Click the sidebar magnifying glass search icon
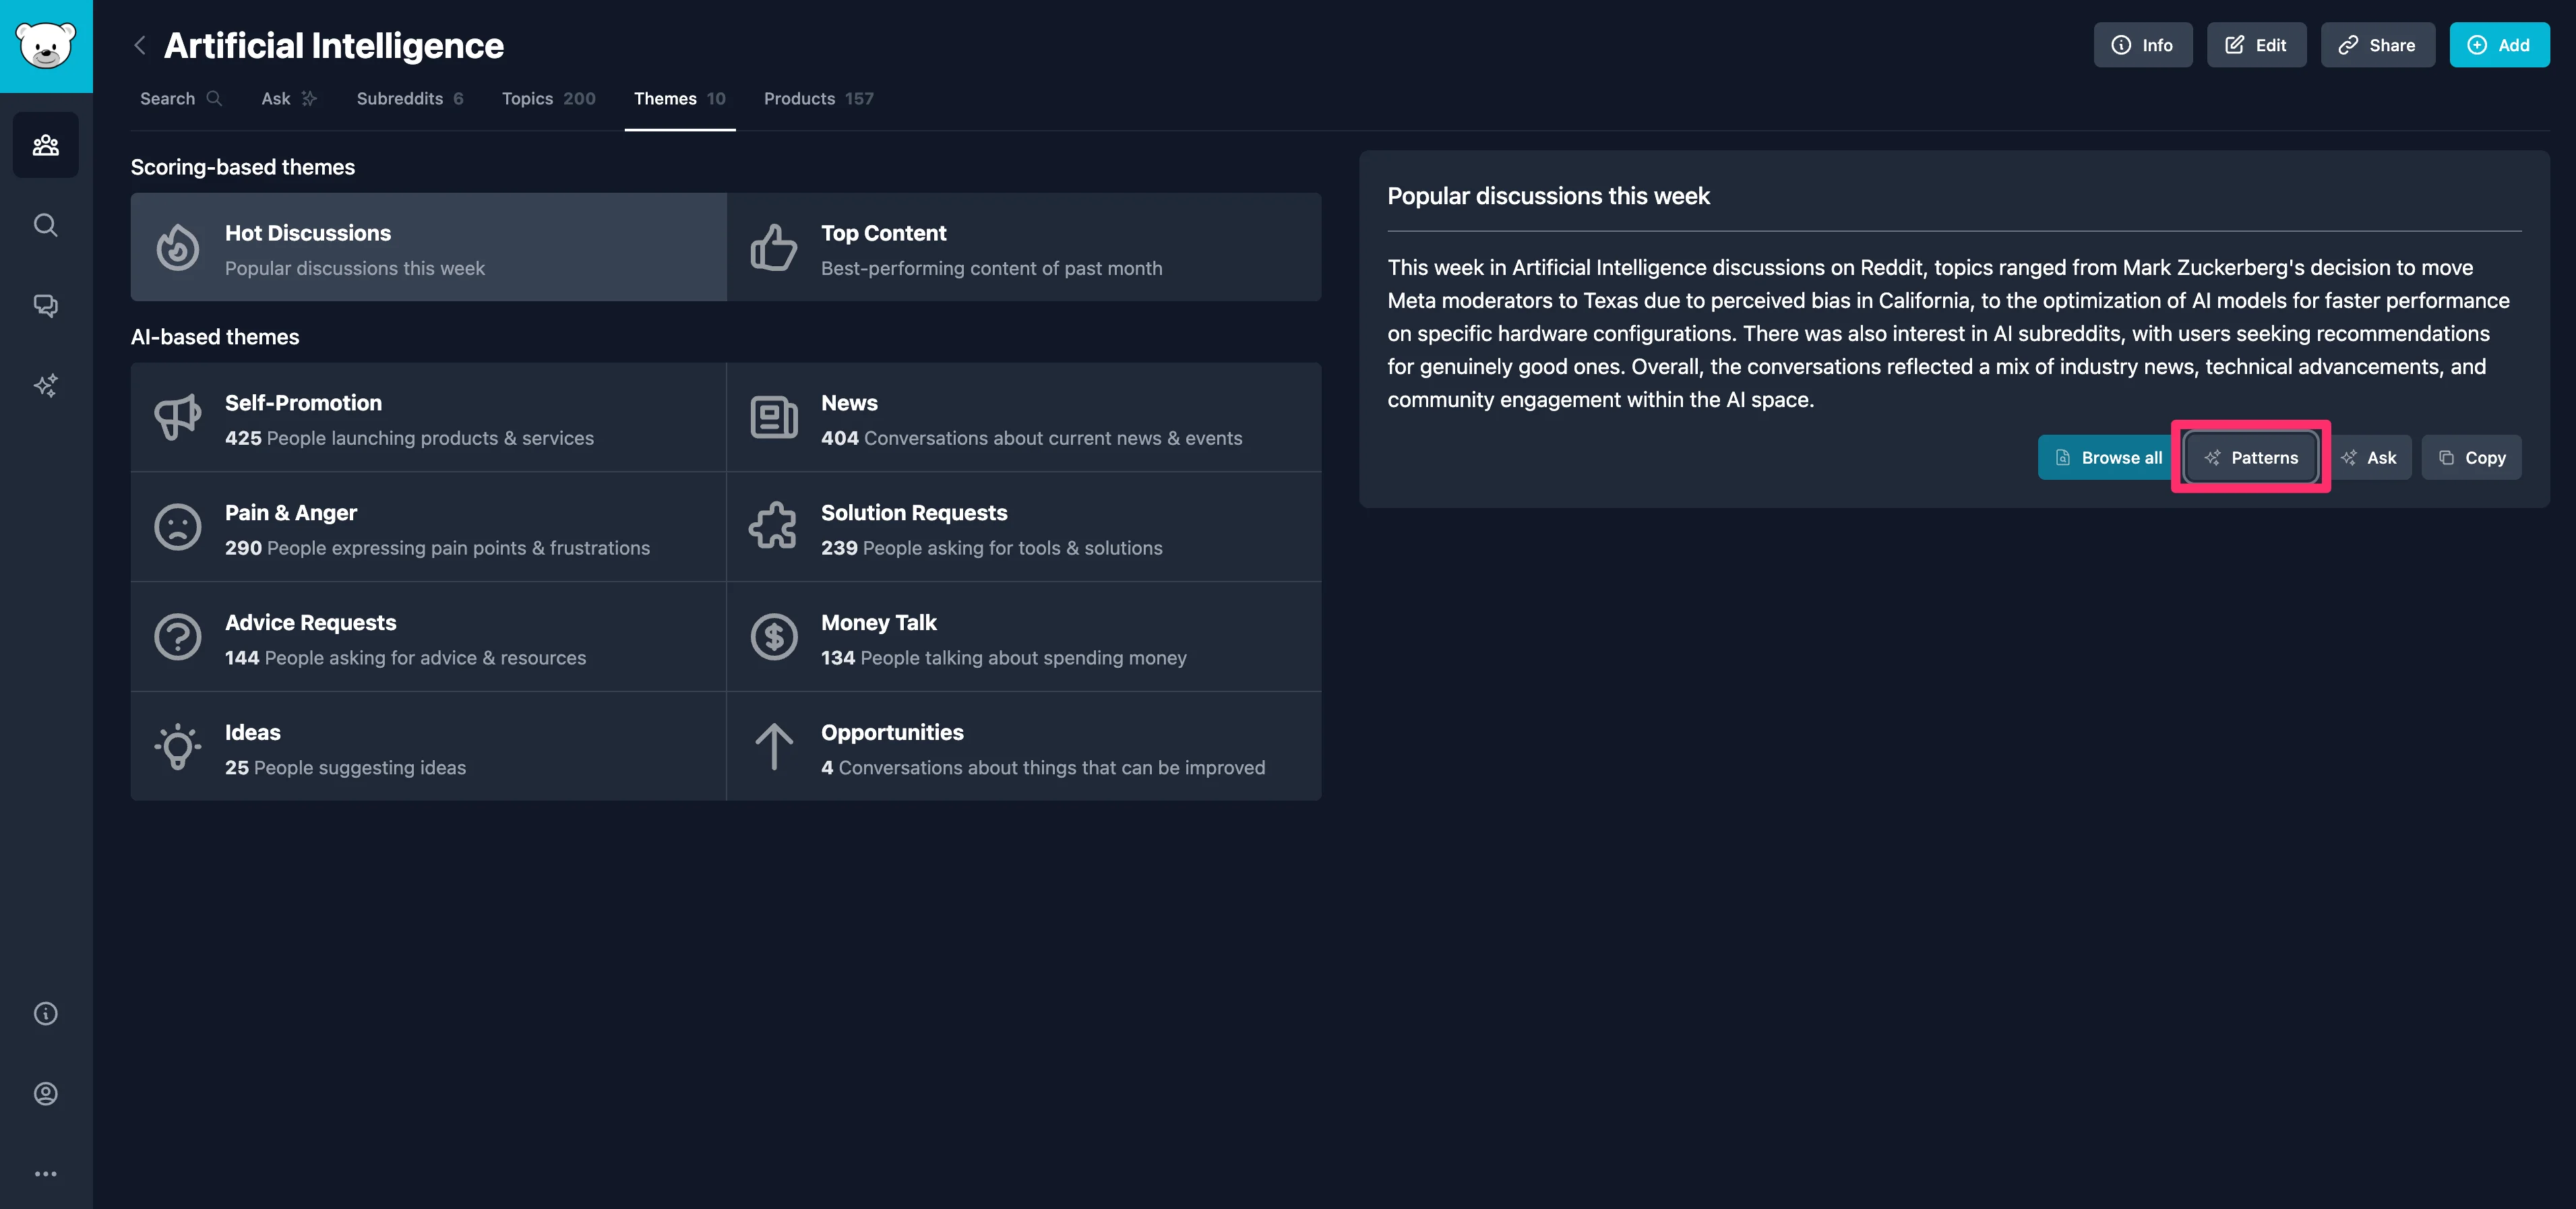This screenshot has height=1209, width=2576. [46, 225]
